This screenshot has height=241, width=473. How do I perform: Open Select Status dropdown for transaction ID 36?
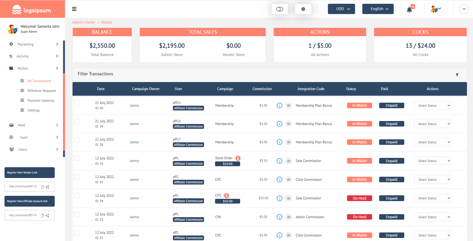(x=432, y=161)
